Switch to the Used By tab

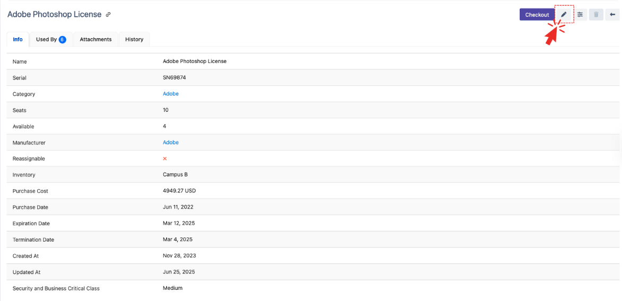coord(50,39)
